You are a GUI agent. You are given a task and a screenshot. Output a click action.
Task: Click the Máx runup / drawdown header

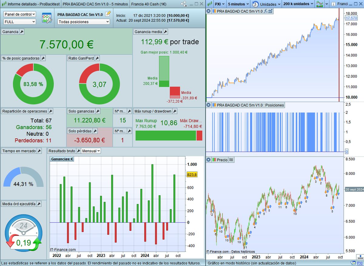pyautogui.click(x=153, y=111)
